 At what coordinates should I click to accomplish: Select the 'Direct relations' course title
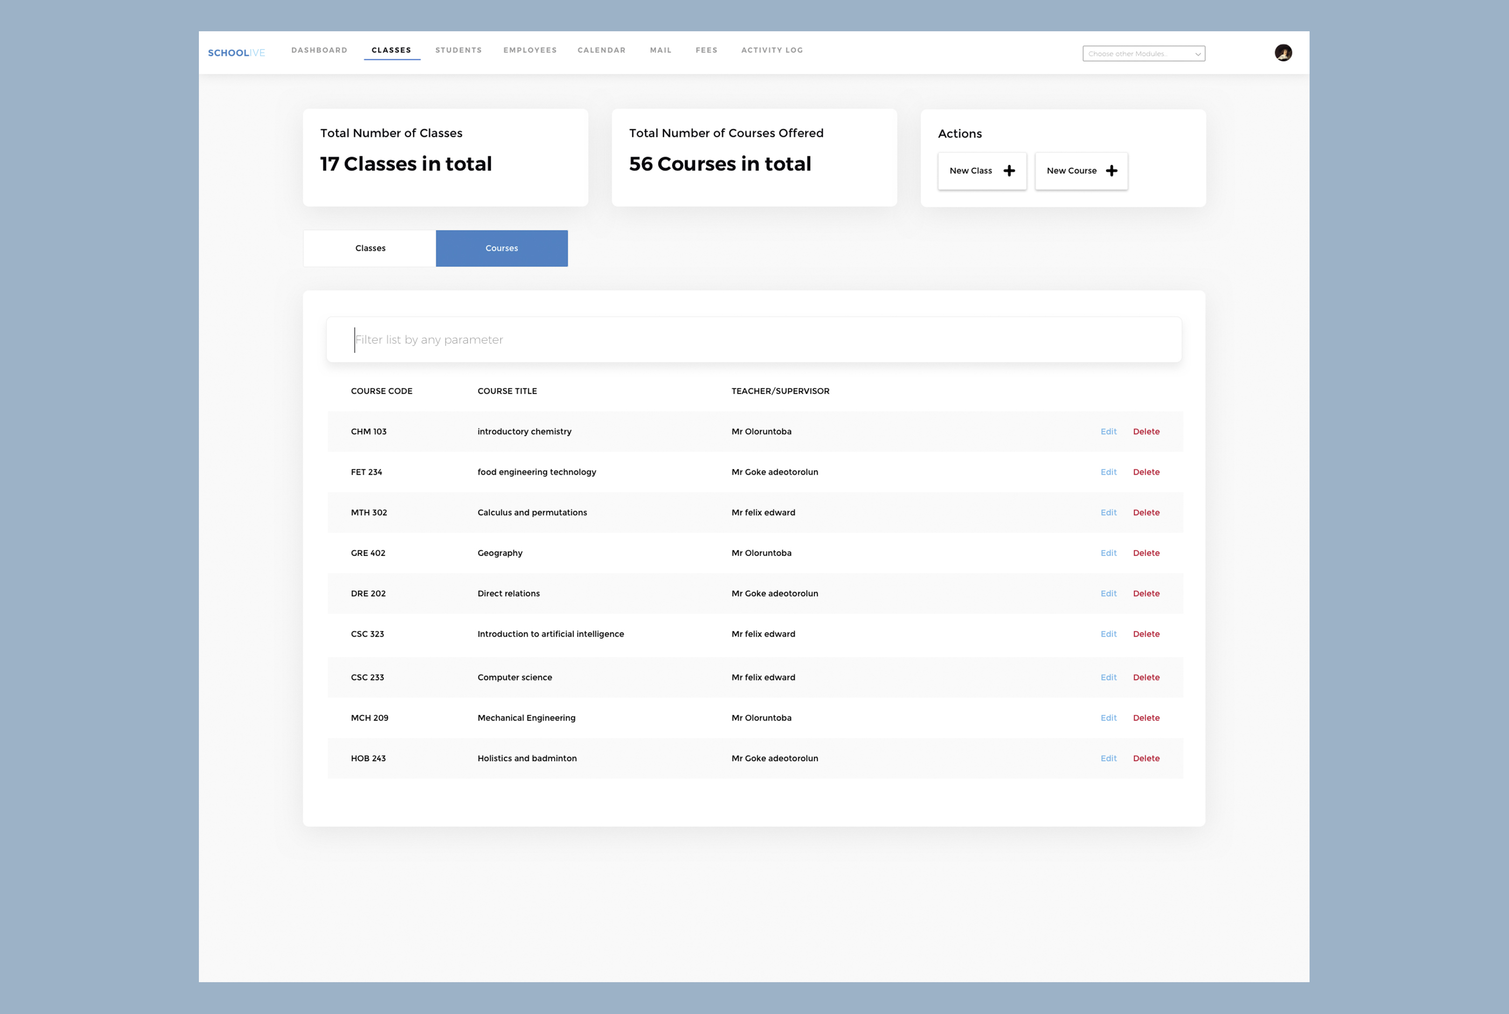pyautogui.click(x=508, y=594)
